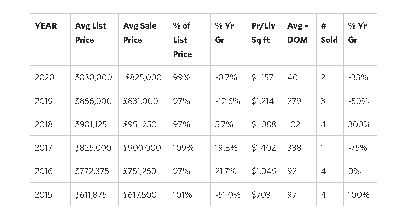Select the $951,250 sale price cell
The height and width of the screenshot is (221, 399).
tap(140, 124)
